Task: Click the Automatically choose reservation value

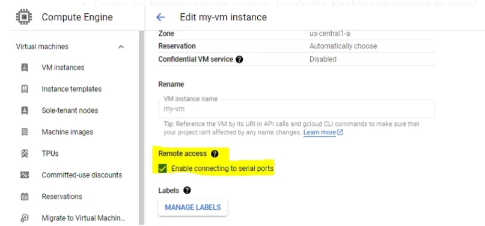Action: (x=343, y=46)
